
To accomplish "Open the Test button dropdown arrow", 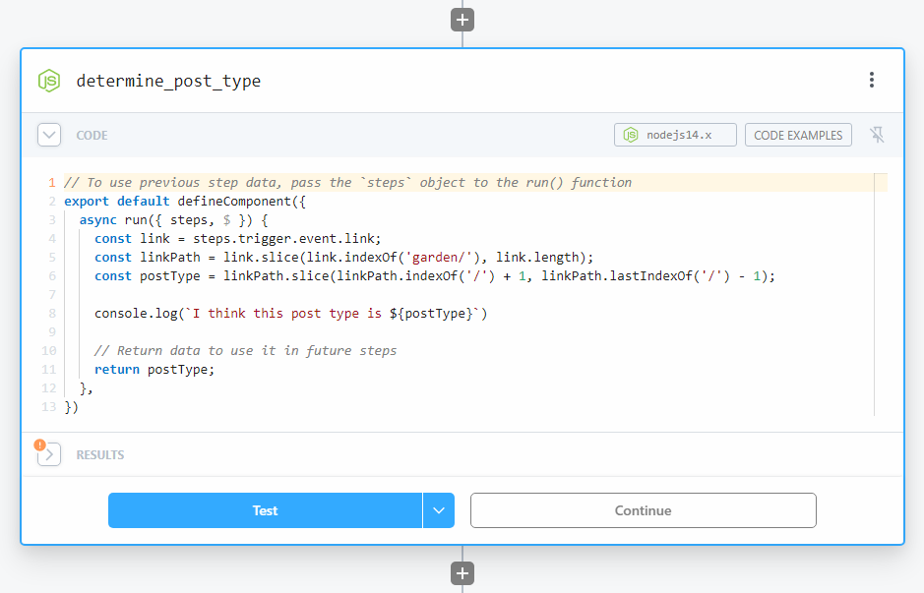I will [439, 510].
